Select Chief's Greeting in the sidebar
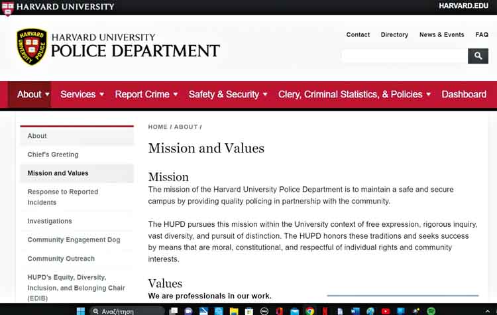This screenshot has width=497, height=315. (53, 155)
